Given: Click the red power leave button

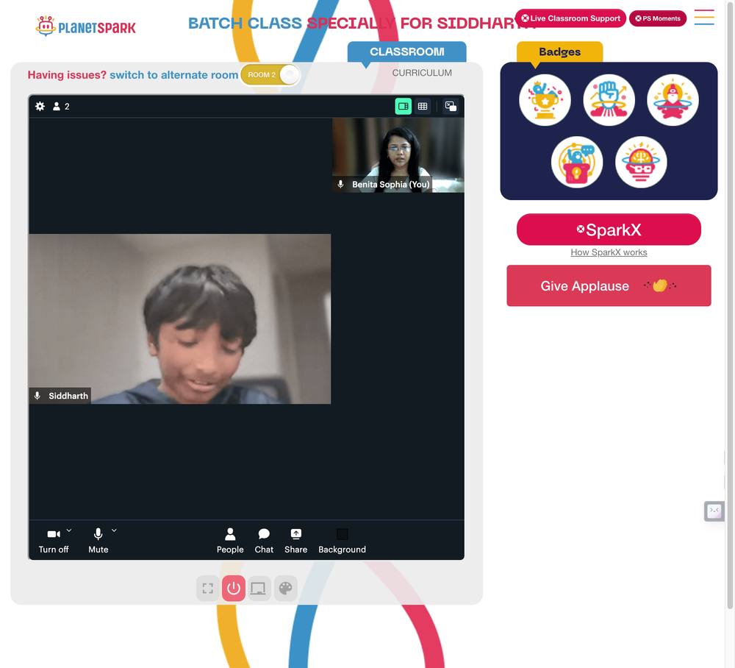Looking at the screenshot, I should [x=234, y=589].
